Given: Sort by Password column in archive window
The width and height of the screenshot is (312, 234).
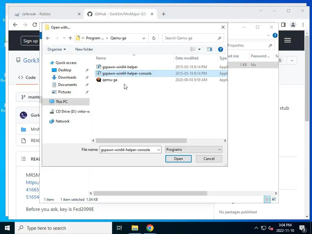Looking at the screenshot, I should pos(261,56).
